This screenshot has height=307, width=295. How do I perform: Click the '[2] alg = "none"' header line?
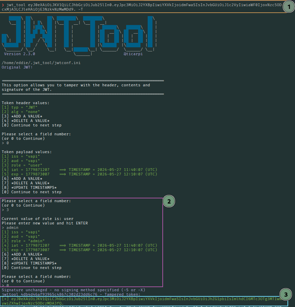point(21,112)
